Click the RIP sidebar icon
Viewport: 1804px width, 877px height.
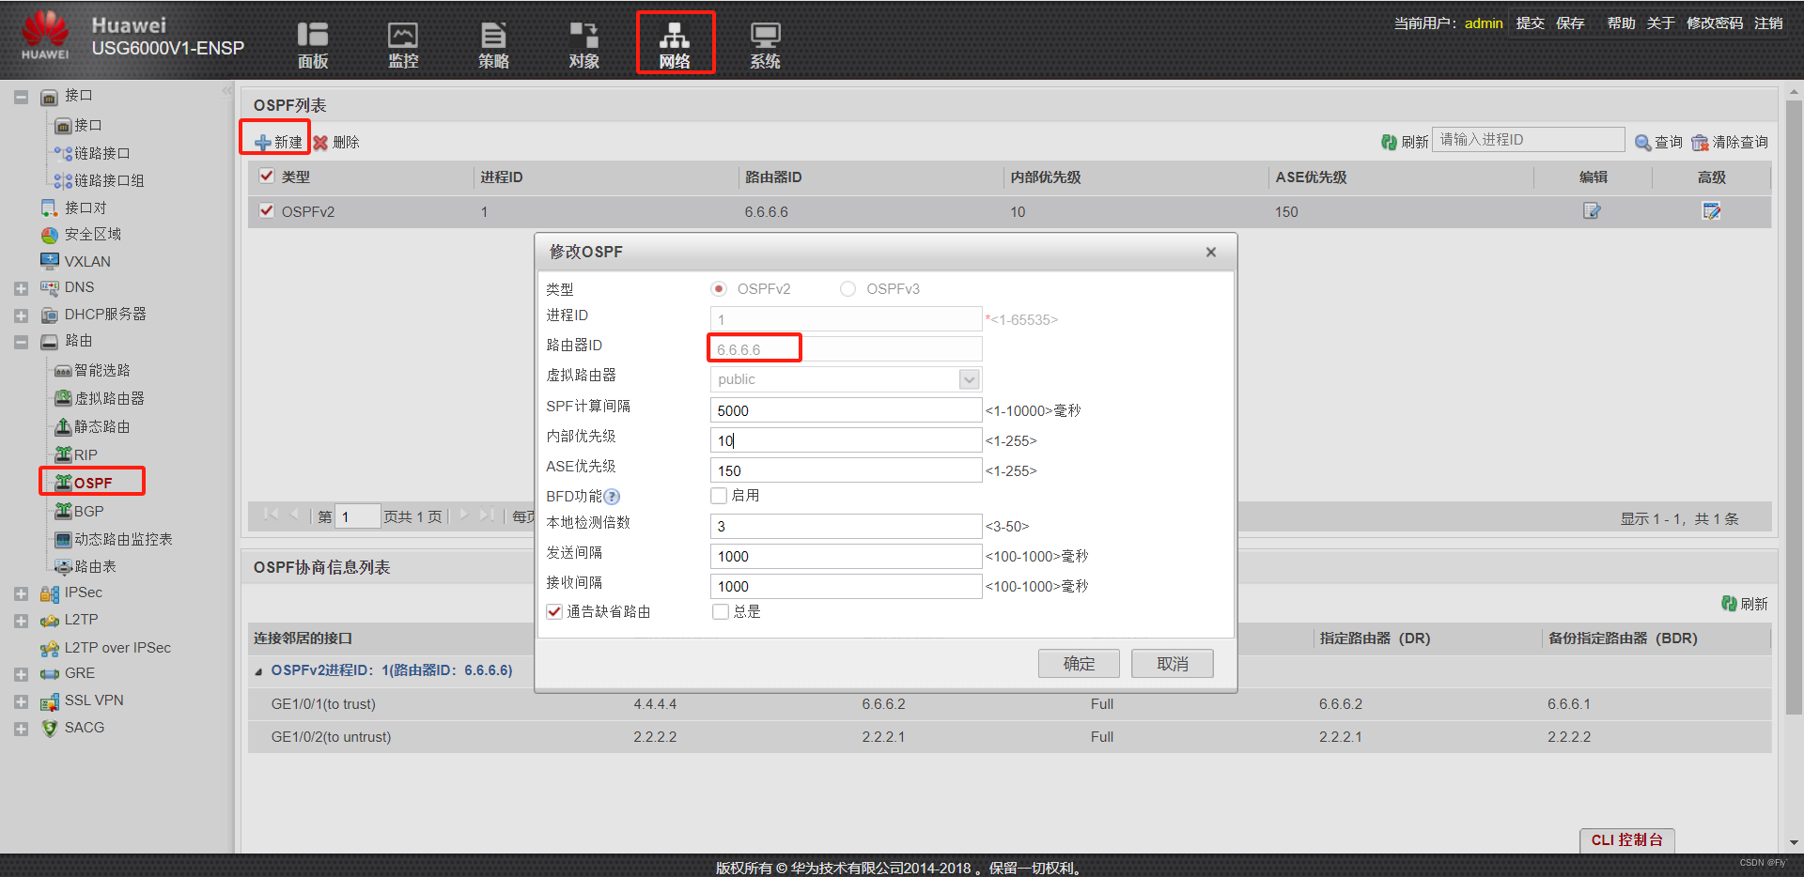63,454
